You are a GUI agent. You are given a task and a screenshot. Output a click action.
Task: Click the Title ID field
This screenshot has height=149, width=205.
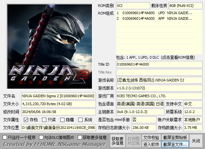tap(159, 64)
